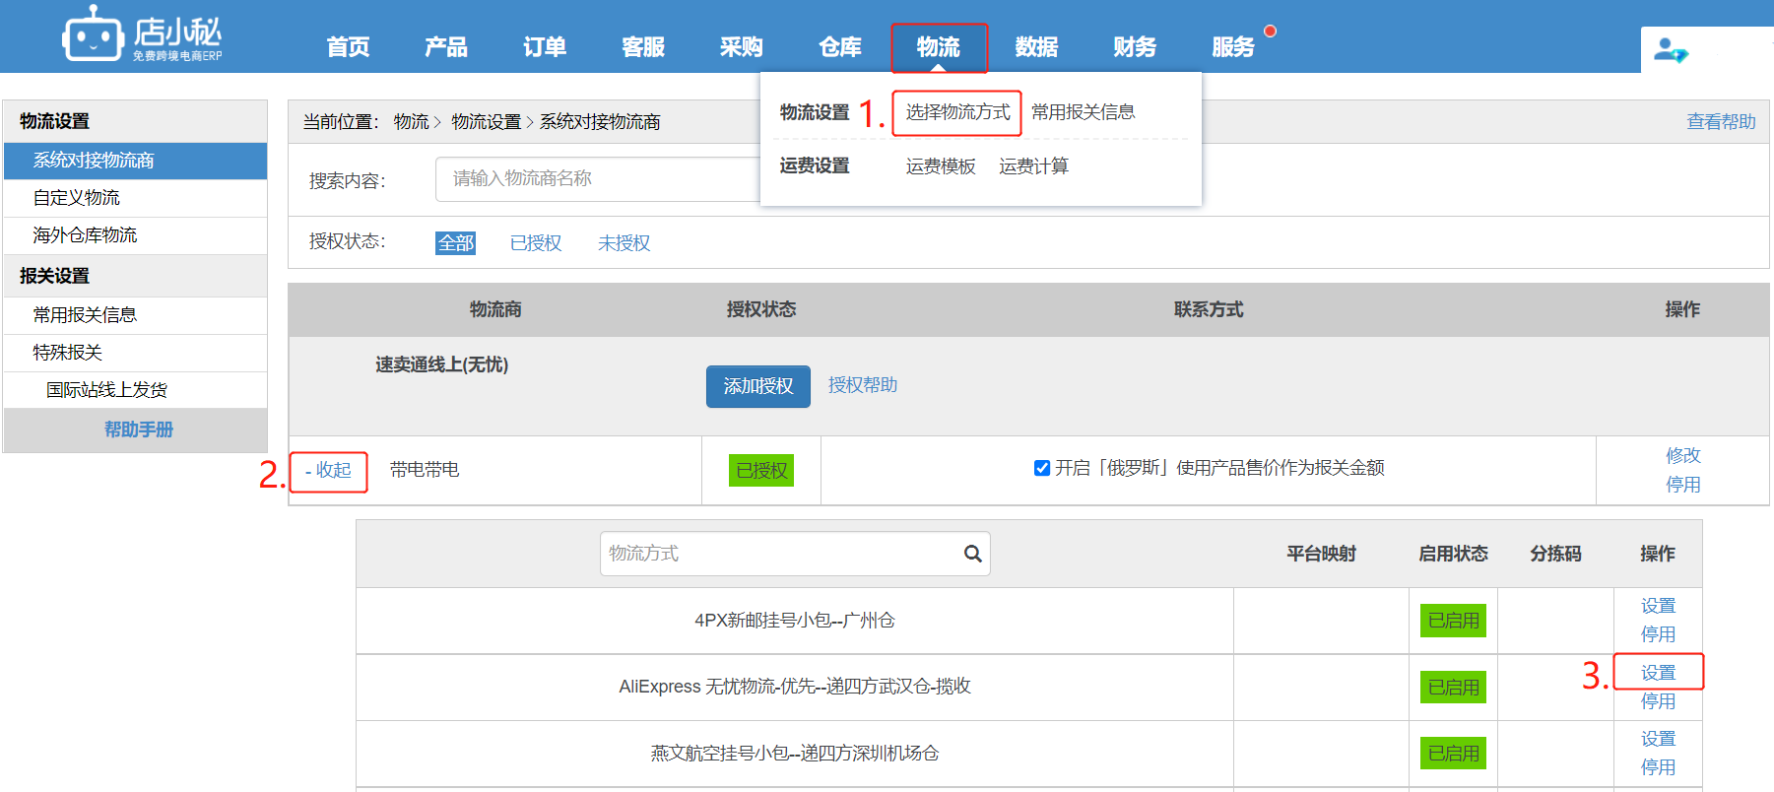Select 选择物流方式 in dropdown menu
Viewport: 1774px width, 792px height.
tap(957, 112)
